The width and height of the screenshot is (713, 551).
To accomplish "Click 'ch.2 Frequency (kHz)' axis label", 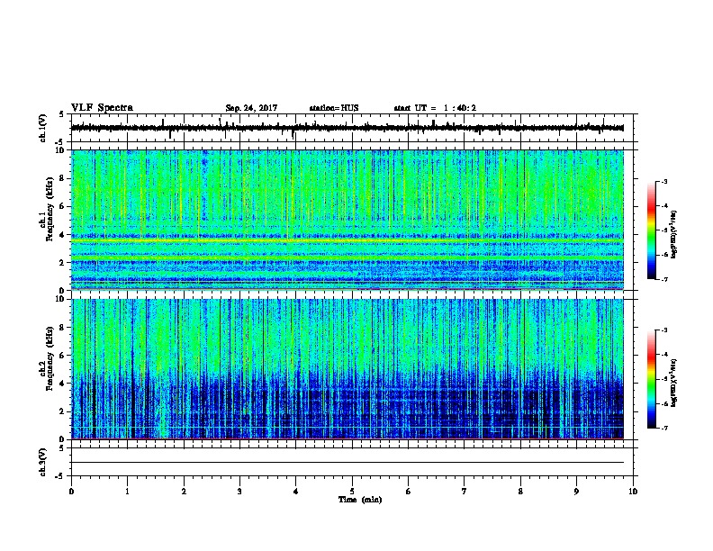I will click(x=46, y=358).
